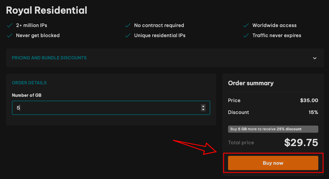Click the Order Details section label

tap(29, 83)
